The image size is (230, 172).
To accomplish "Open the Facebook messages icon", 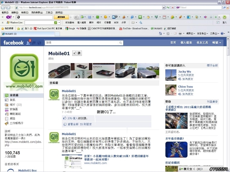I will 34,43.
